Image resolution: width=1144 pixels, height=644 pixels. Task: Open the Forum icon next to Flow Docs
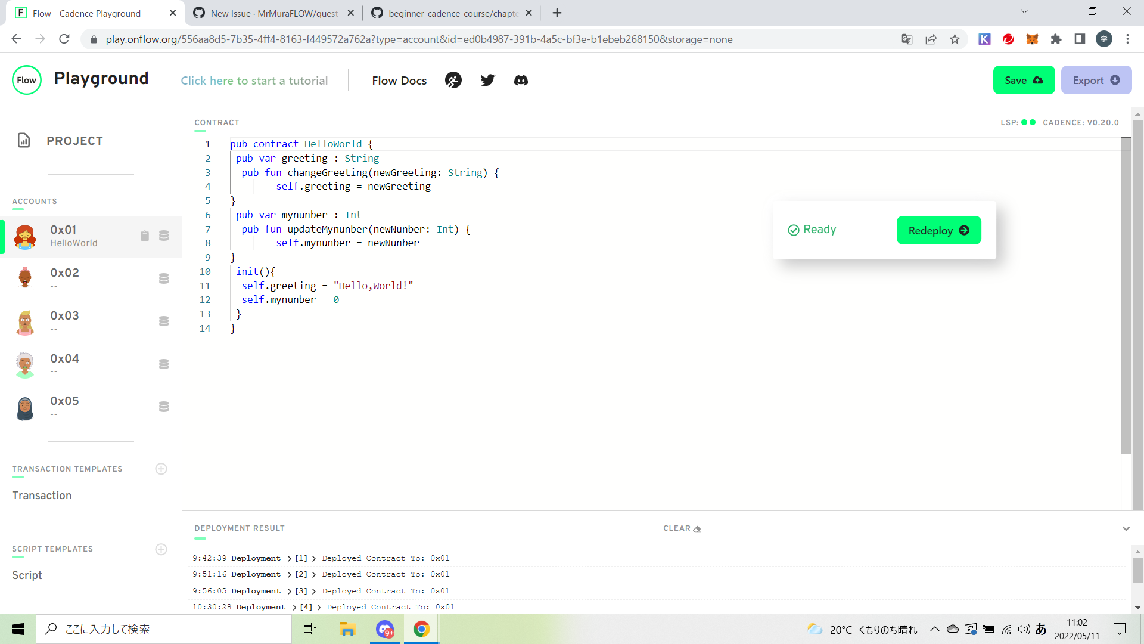[453, 80]
